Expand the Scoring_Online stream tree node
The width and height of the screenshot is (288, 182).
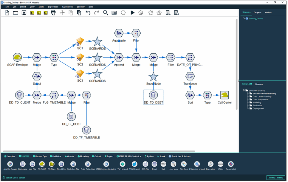click(244, 18)
